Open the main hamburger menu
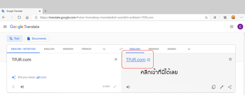 click(5, 27)
